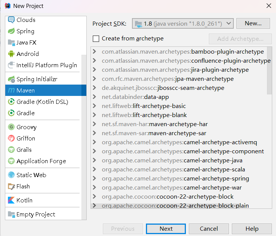Expand the jira-plugin-archetype node

[95, 69]
